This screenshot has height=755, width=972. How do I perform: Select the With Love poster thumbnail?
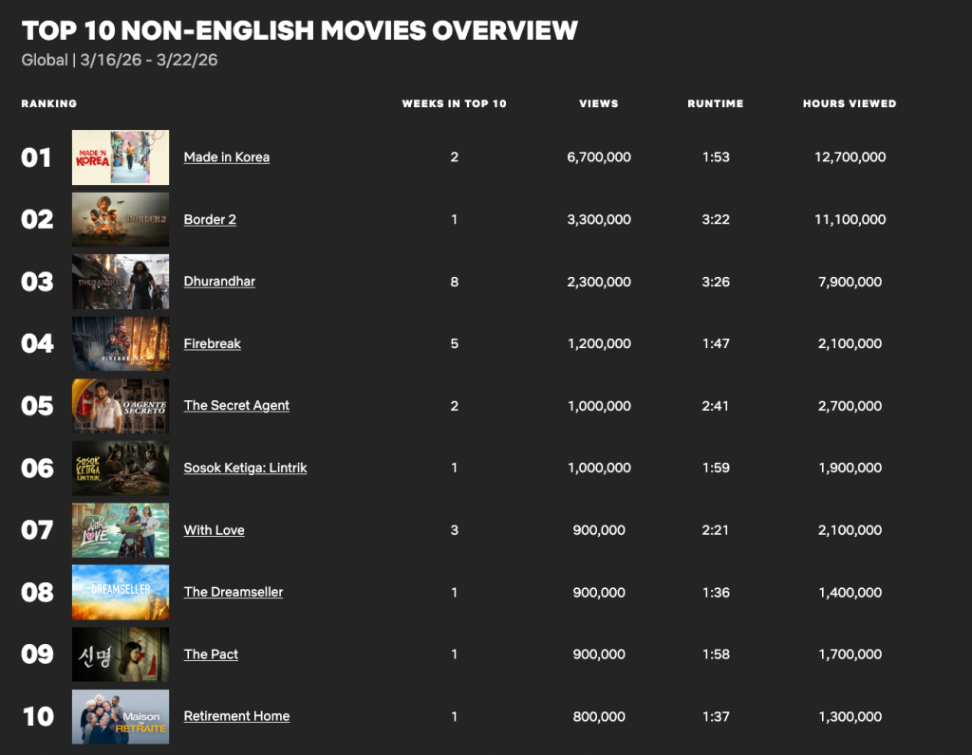coord(121,530)
